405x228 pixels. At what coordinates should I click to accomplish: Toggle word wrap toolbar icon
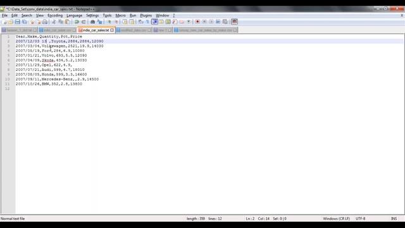[140, 22]
